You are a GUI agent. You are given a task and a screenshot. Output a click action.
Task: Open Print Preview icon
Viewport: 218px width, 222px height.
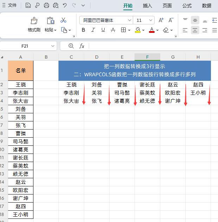56,6
